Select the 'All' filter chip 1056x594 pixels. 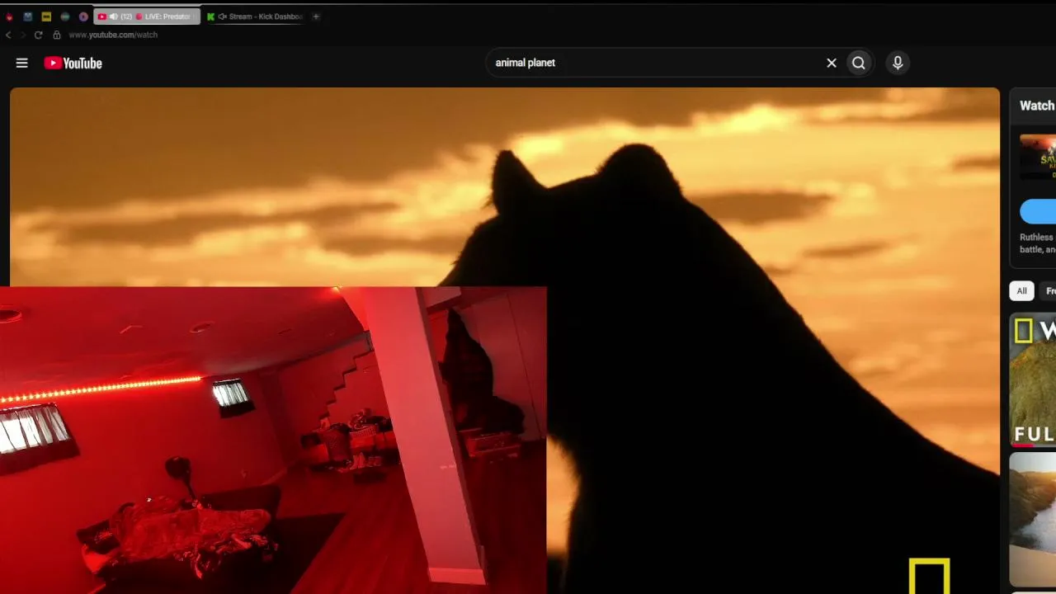click(x=1021, y=291)
